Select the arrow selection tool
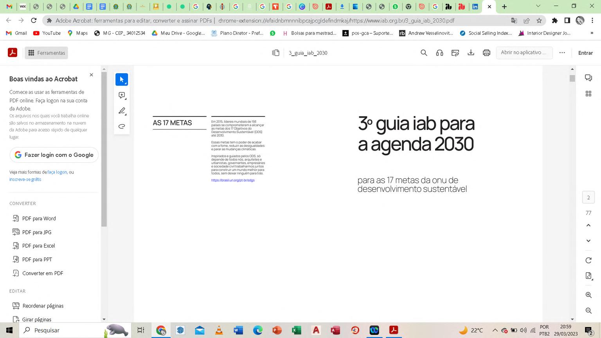This screenshot has width=601, height=338. tap(122, 79)
